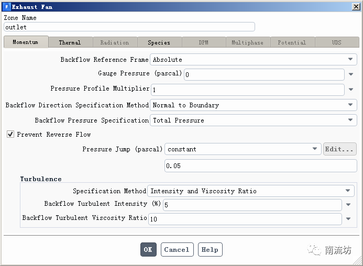Click the Pressure Jump value field

[x=260, y=166]
